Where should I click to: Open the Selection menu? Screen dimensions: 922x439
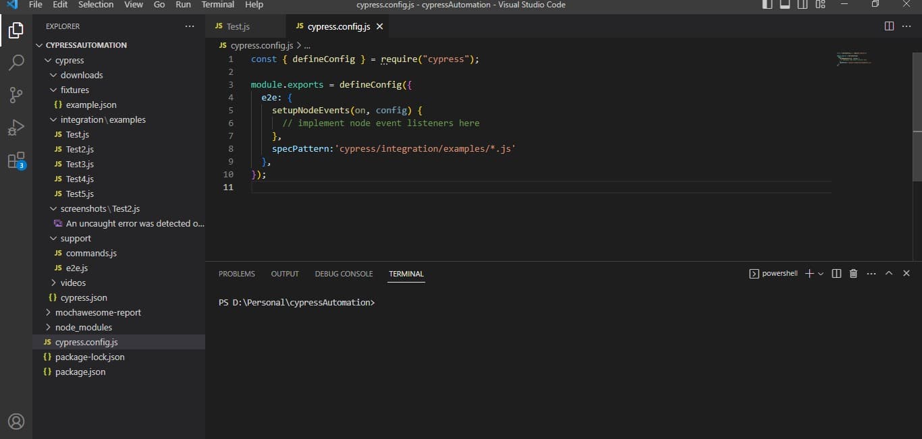[x=96, y=5]
